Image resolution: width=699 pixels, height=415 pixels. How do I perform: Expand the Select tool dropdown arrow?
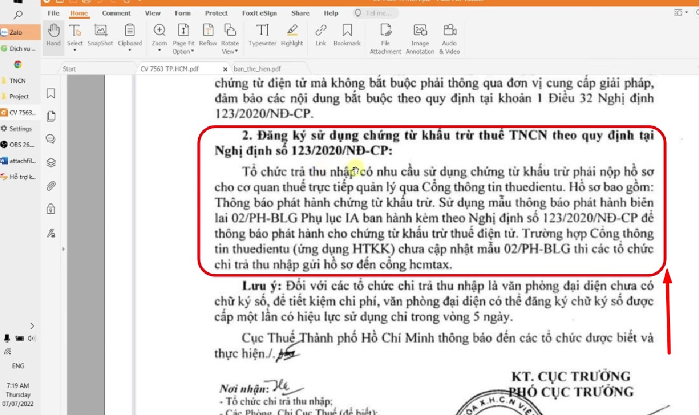(75, 50)
